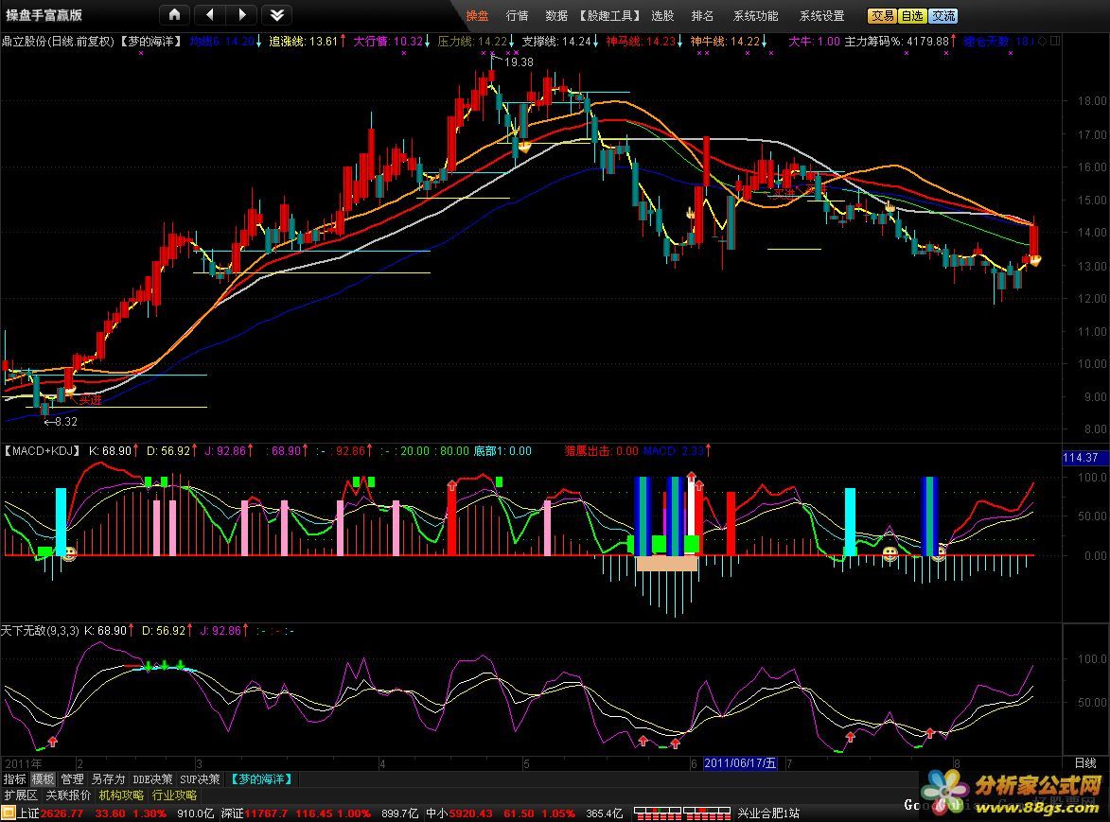Screen dimensions: 1110x822
Task: Click the 8.32 low price label
Action: 66,422
